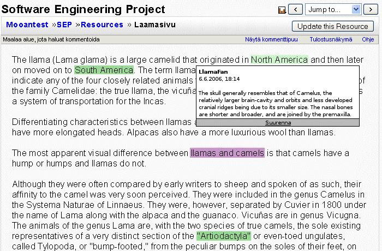Click the activity report icon beside navigation

pyautogui.click(x=282, y=10)
